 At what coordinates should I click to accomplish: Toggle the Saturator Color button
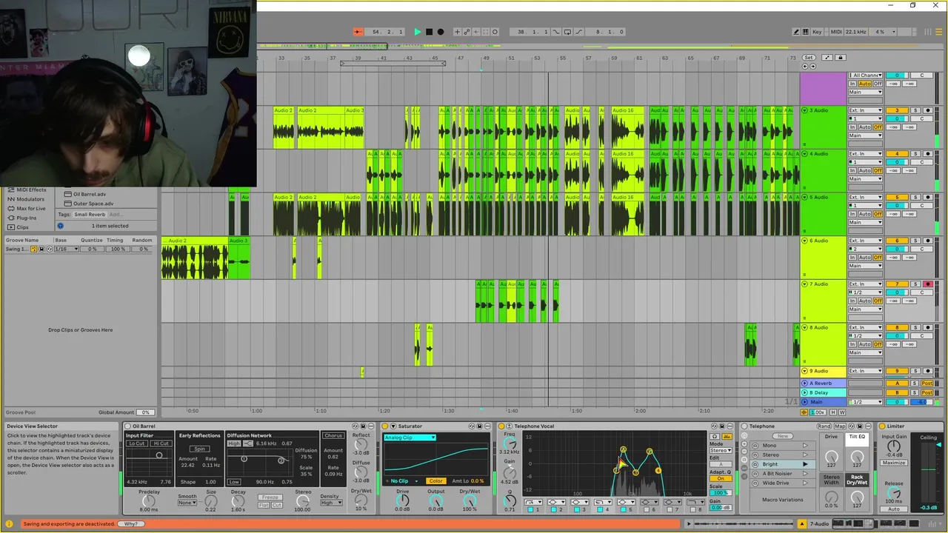(x=436, y=481)
